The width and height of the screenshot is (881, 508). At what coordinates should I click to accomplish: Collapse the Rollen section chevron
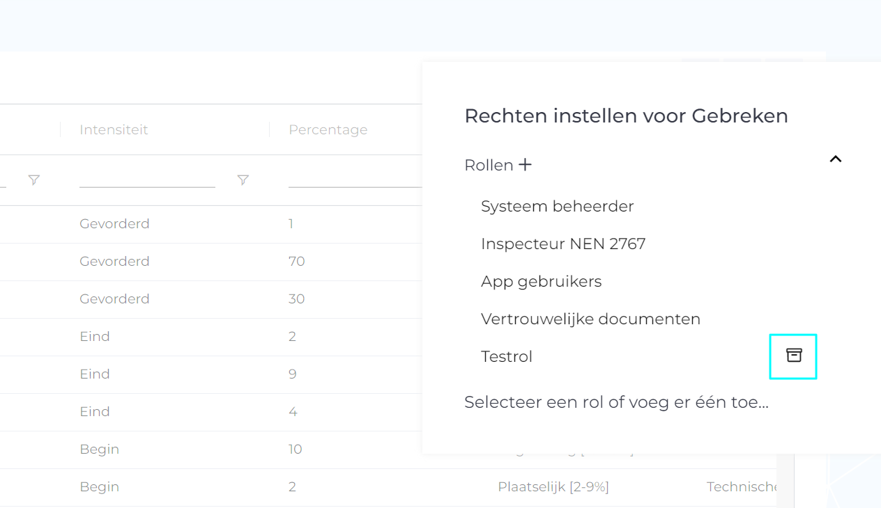coord(836,159)
